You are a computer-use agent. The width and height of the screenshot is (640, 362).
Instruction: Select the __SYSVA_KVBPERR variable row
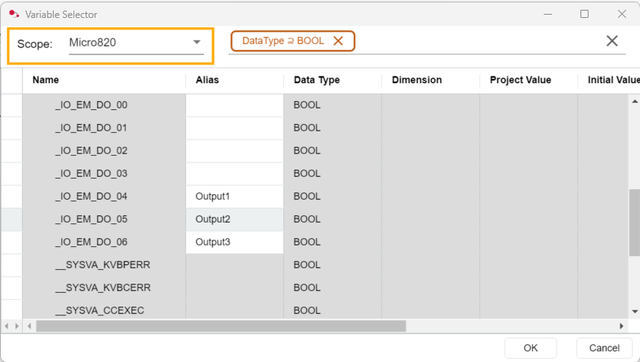[x=103, y=265]
